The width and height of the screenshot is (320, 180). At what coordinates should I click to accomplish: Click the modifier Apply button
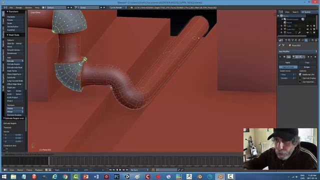coord(288,62)
